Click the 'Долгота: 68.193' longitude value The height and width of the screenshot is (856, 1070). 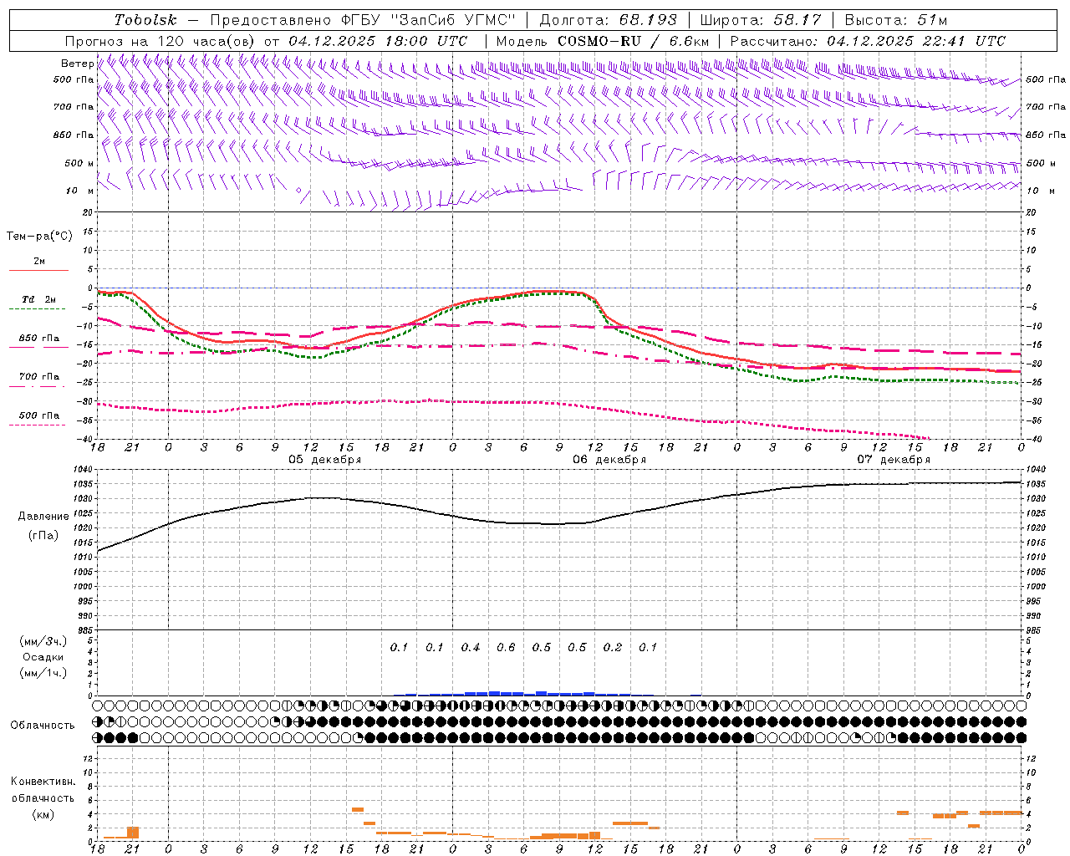609,20
